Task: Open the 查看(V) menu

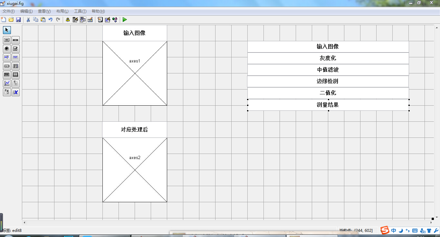Action: 44,11
